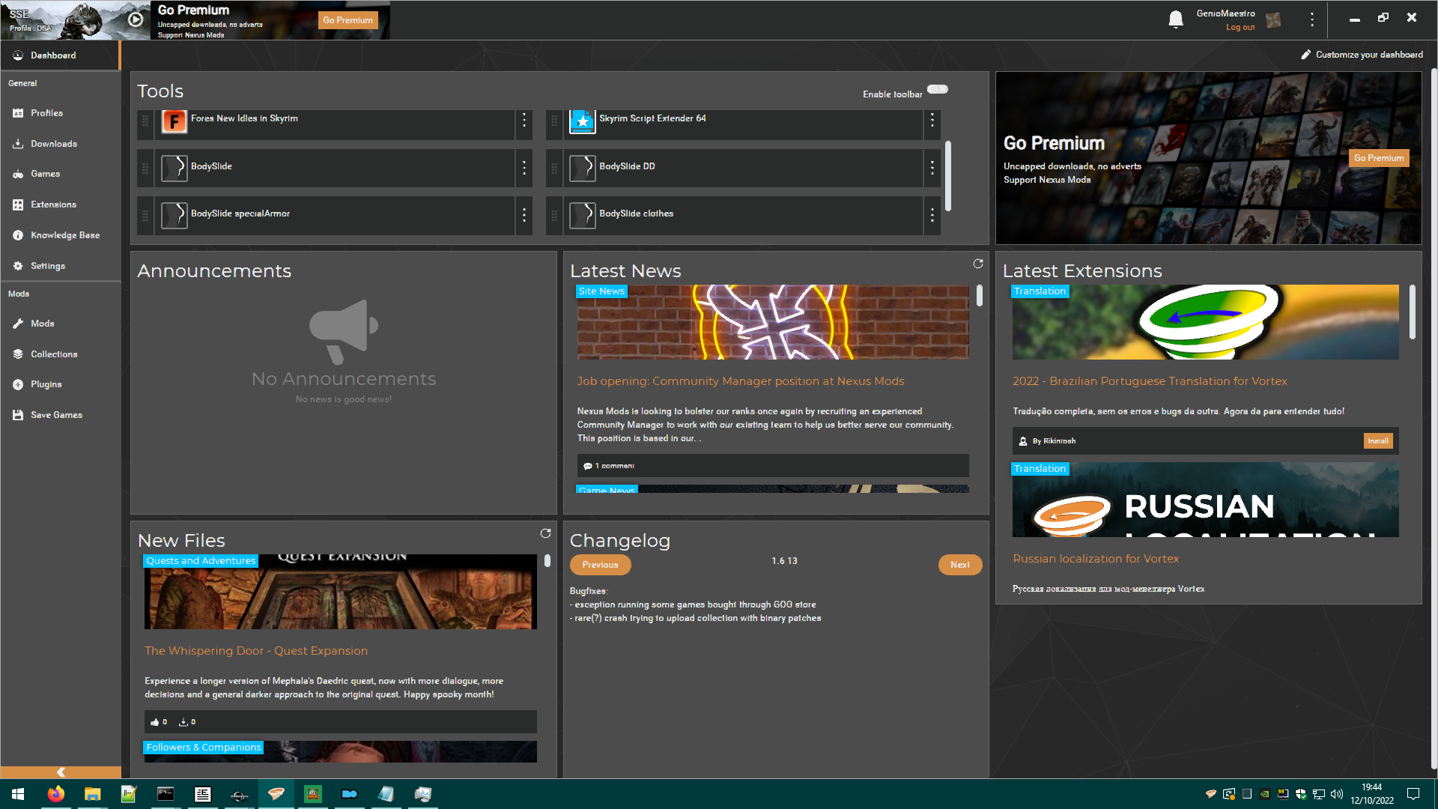This screenshot has width=1438, height=809.
Task: Refresh the Latest News panel
Action: [977, 264]
